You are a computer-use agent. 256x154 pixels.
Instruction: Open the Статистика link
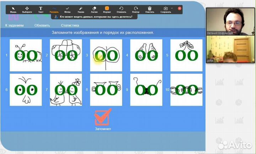click(x=70, y=25)
